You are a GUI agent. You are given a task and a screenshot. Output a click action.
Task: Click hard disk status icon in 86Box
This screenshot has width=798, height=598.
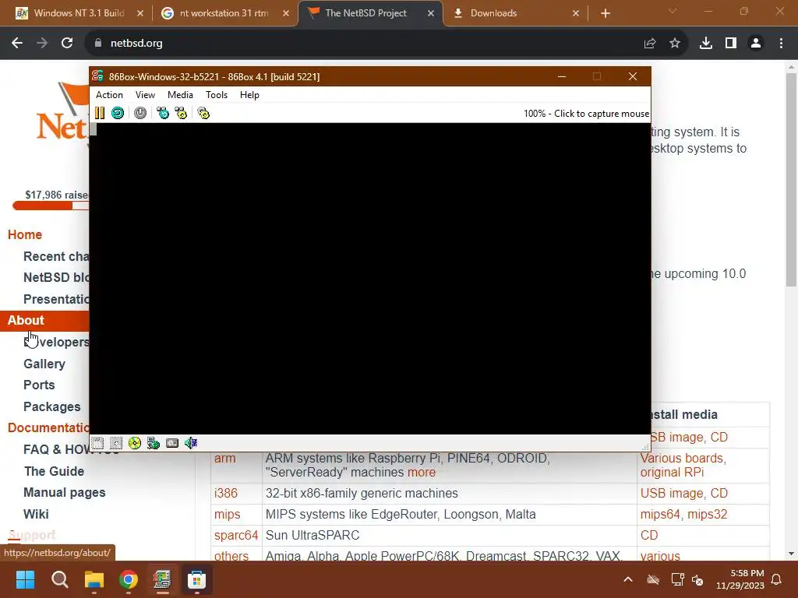point(172,443)
